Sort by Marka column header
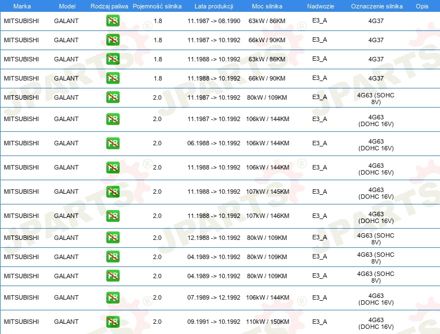 point(22,6)
